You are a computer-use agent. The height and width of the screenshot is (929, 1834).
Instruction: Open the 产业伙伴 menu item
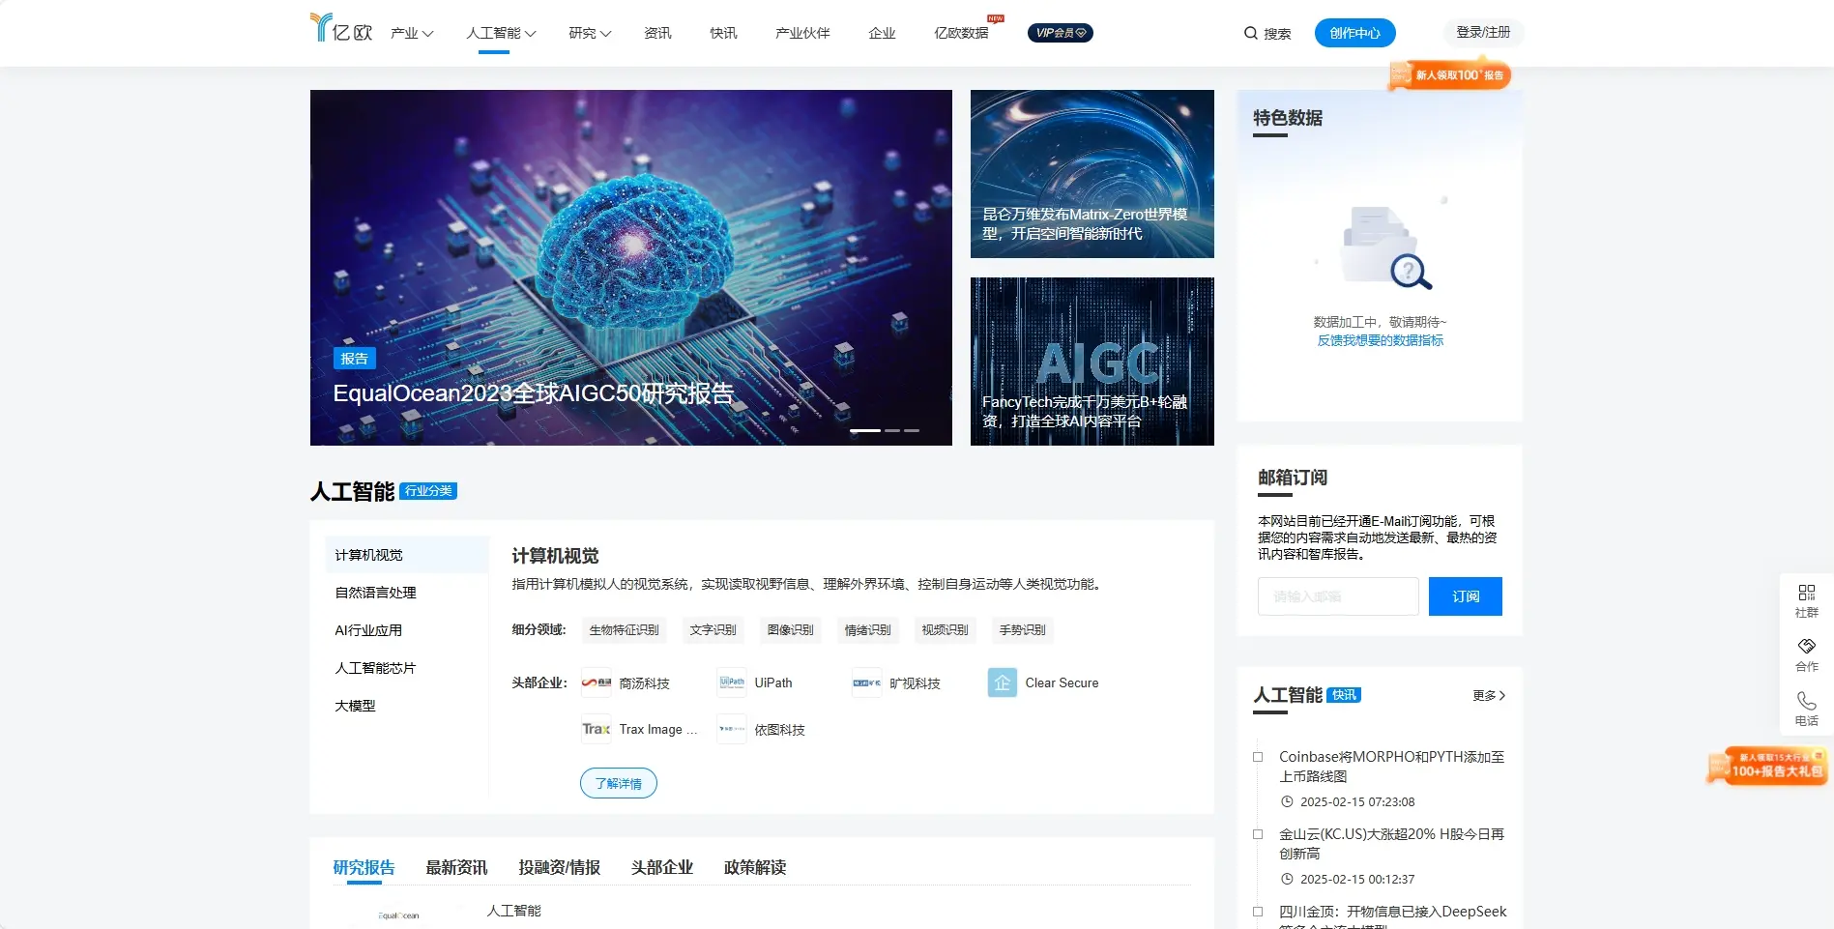pyautogui.click(x=802, y=33)
